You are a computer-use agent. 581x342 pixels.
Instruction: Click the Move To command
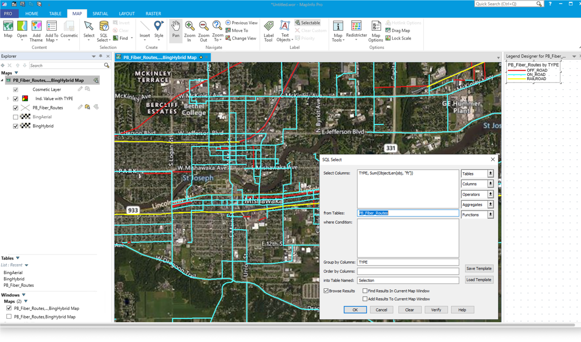click(237, 30)
